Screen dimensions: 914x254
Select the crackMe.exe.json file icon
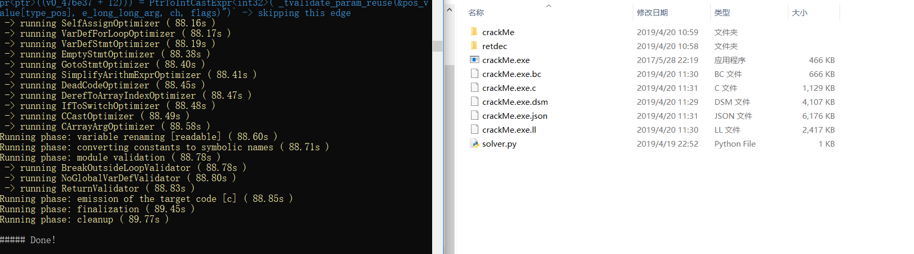(x=474, y=116)
